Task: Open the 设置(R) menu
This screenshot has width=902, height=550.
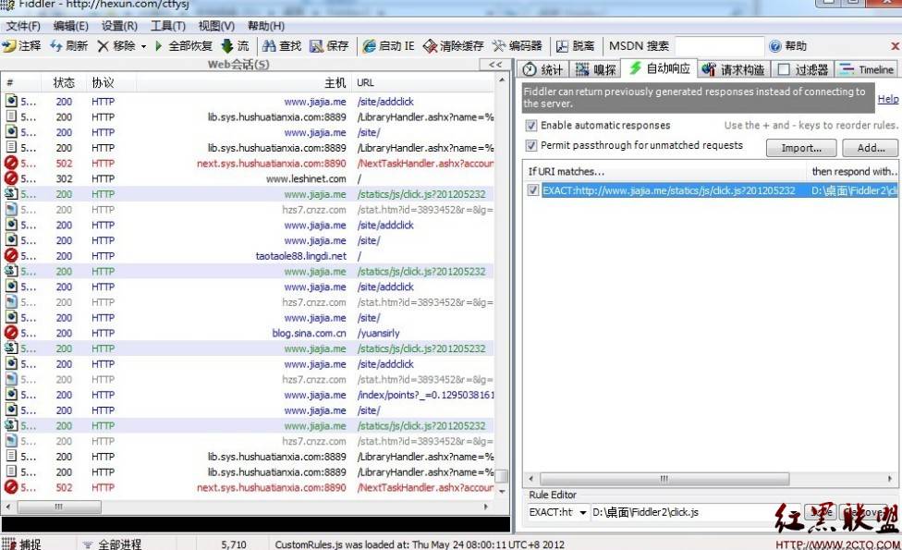Action: click(x=119, y=26)
